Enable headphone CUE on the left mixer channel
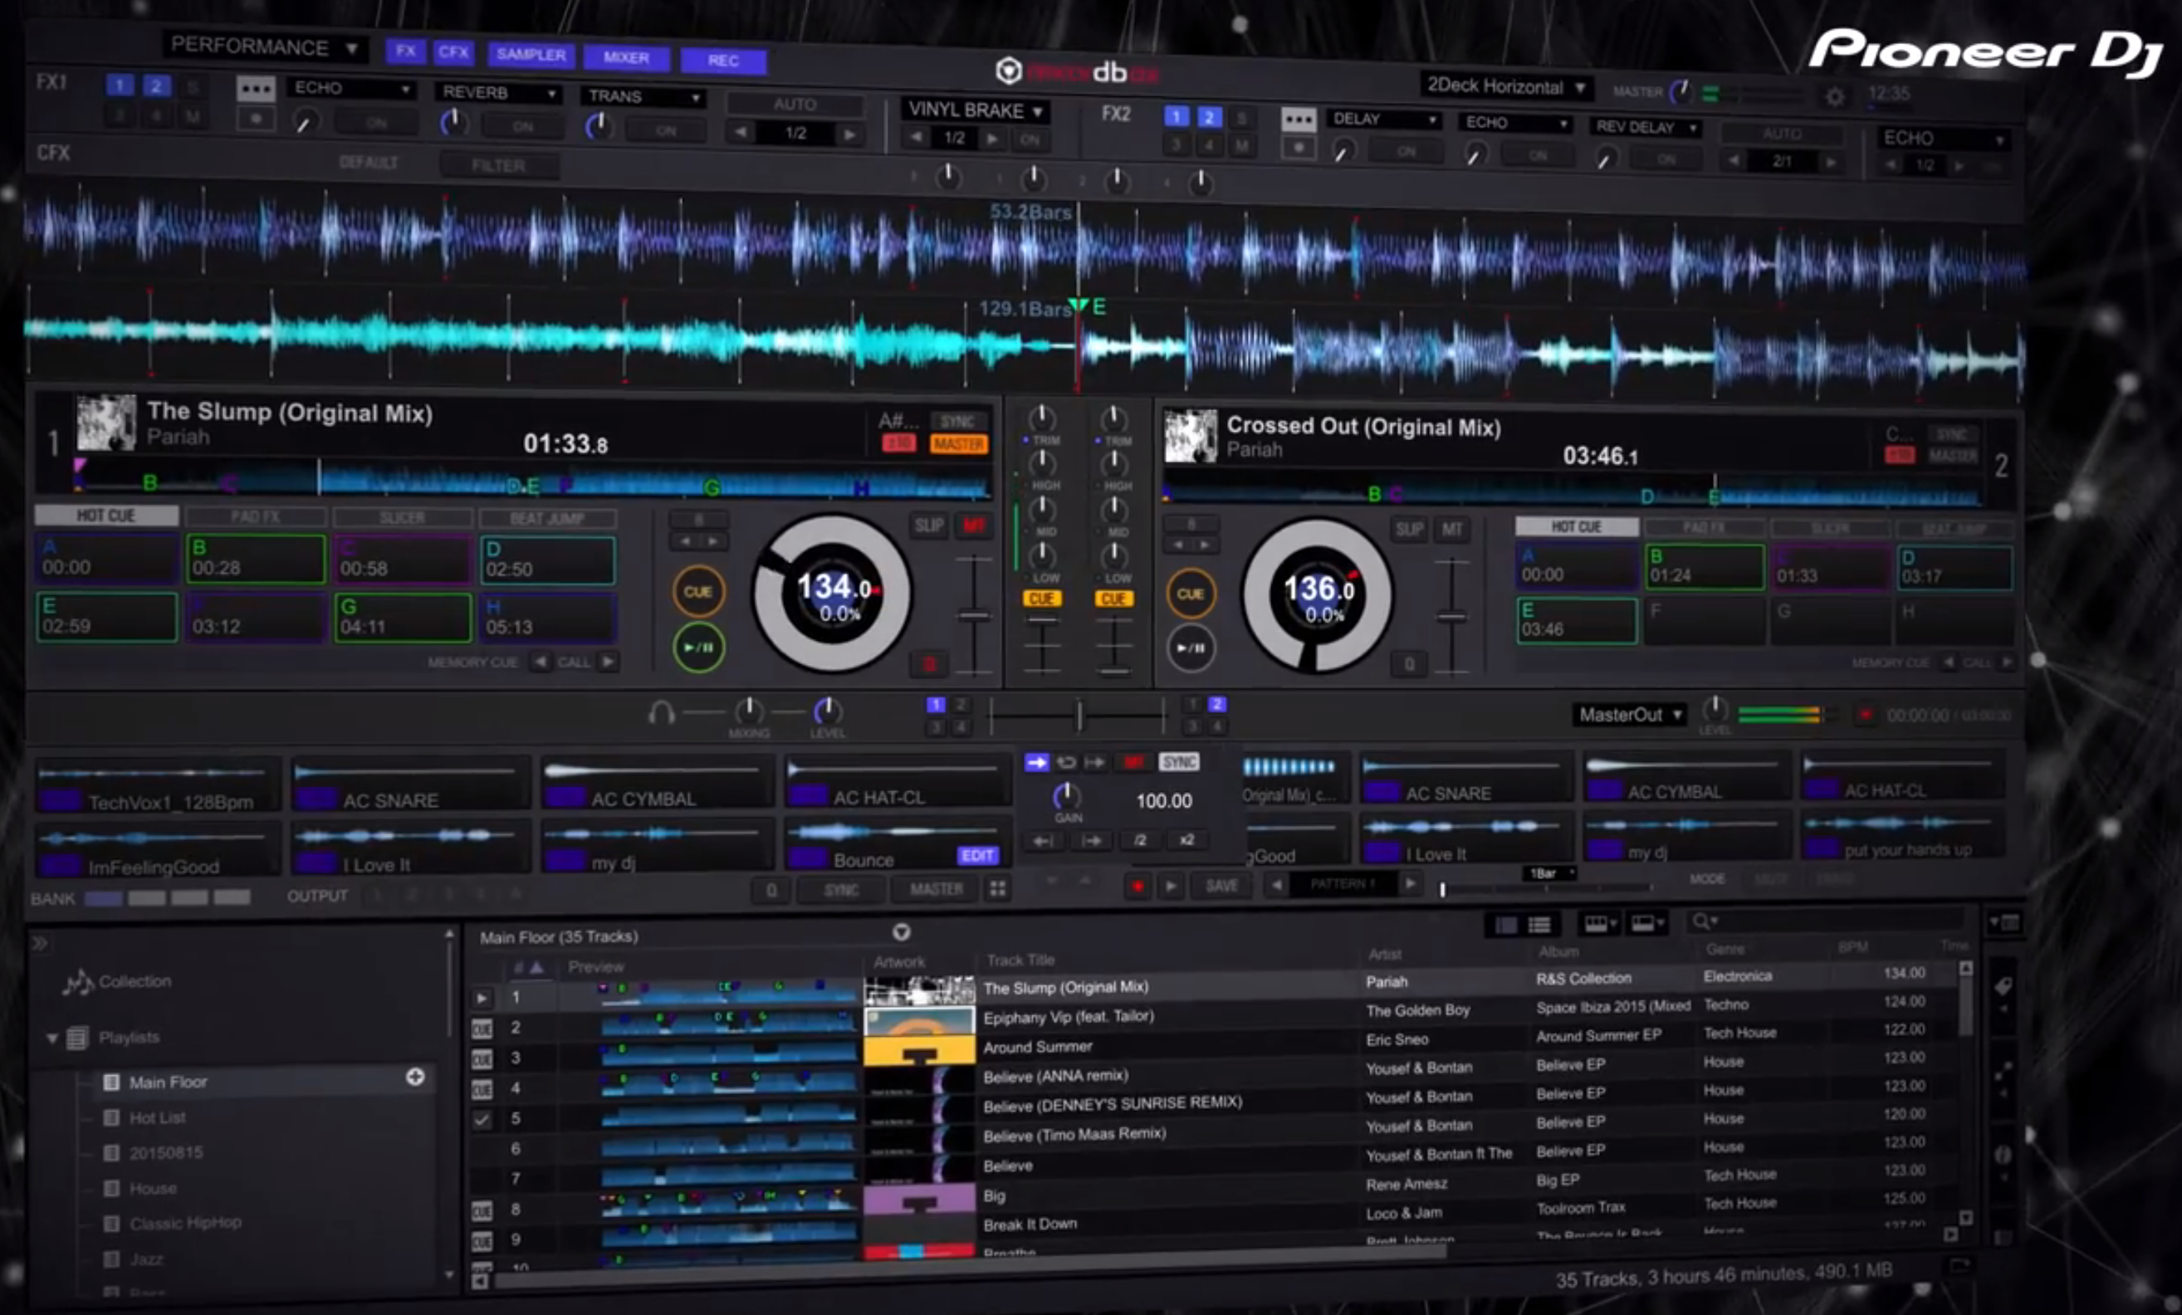The height and width of the screenshot is (1315, 2182). pos(1041,599)
